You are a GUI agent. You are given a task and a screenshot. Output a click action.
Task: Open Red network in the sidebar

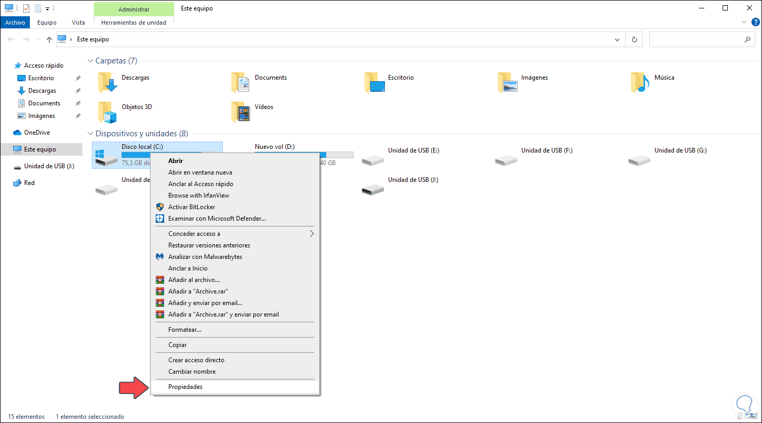[29, 183]
